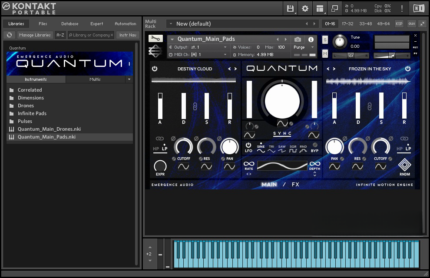The image size is (430, 278).
Task: Open Kontakt options gear icon
Action: (x=305, y=9)
